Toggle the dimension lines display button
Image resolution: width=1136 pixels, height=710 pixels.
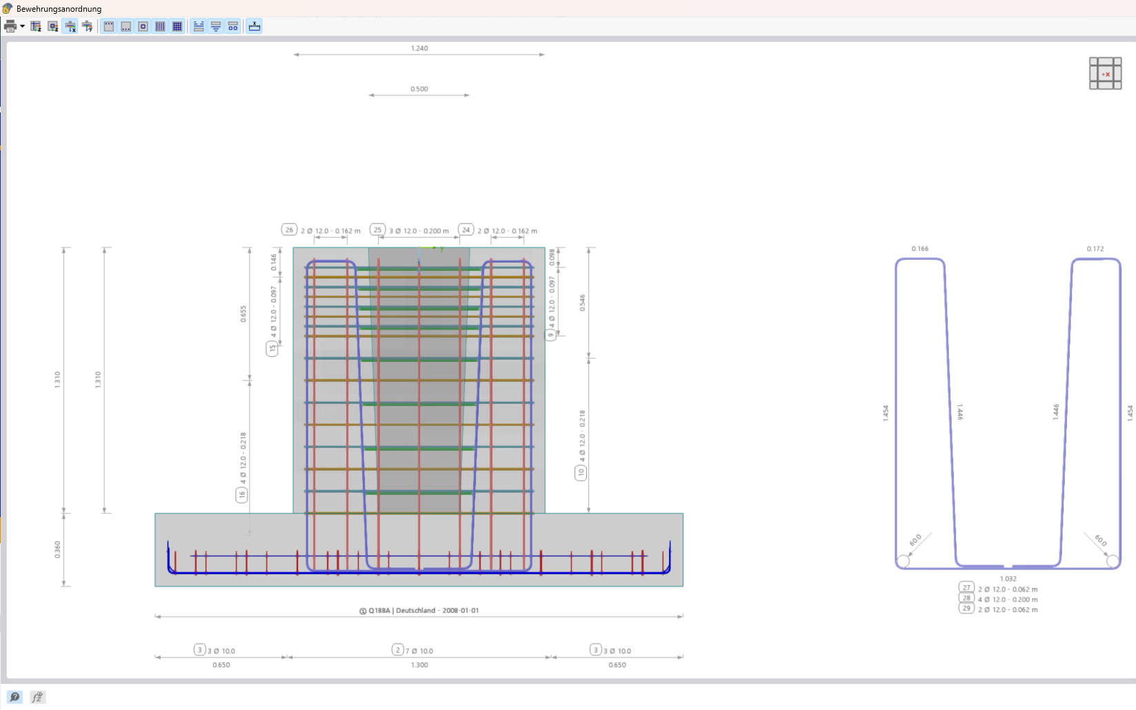(198, 26)
